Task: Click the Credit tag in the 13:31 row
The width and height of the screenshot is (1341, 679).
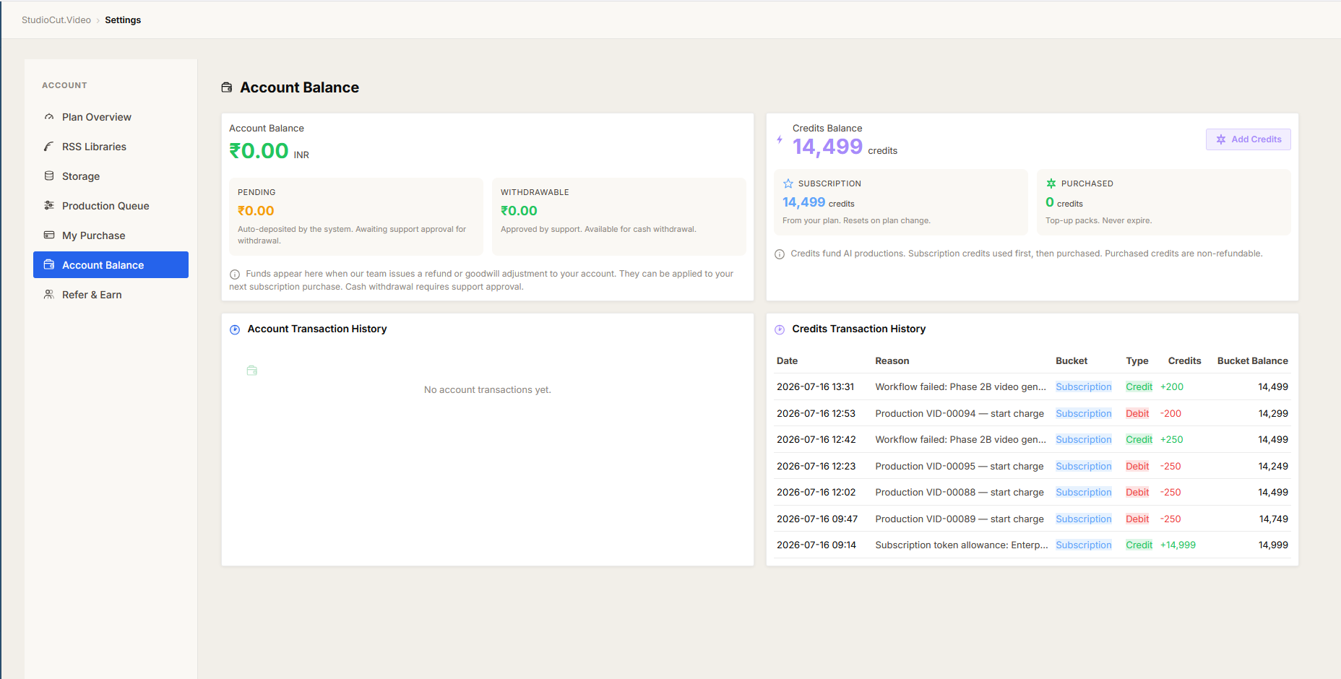Action: pyautogui.click(x=1139, y=387)
